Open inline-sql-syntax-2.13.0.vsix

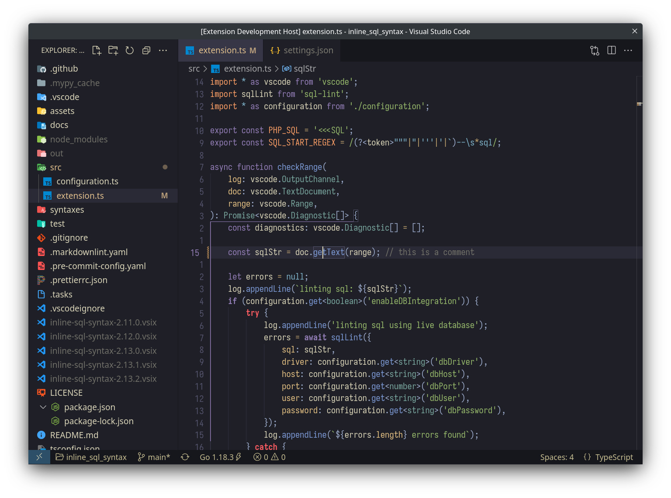point(103,351)
